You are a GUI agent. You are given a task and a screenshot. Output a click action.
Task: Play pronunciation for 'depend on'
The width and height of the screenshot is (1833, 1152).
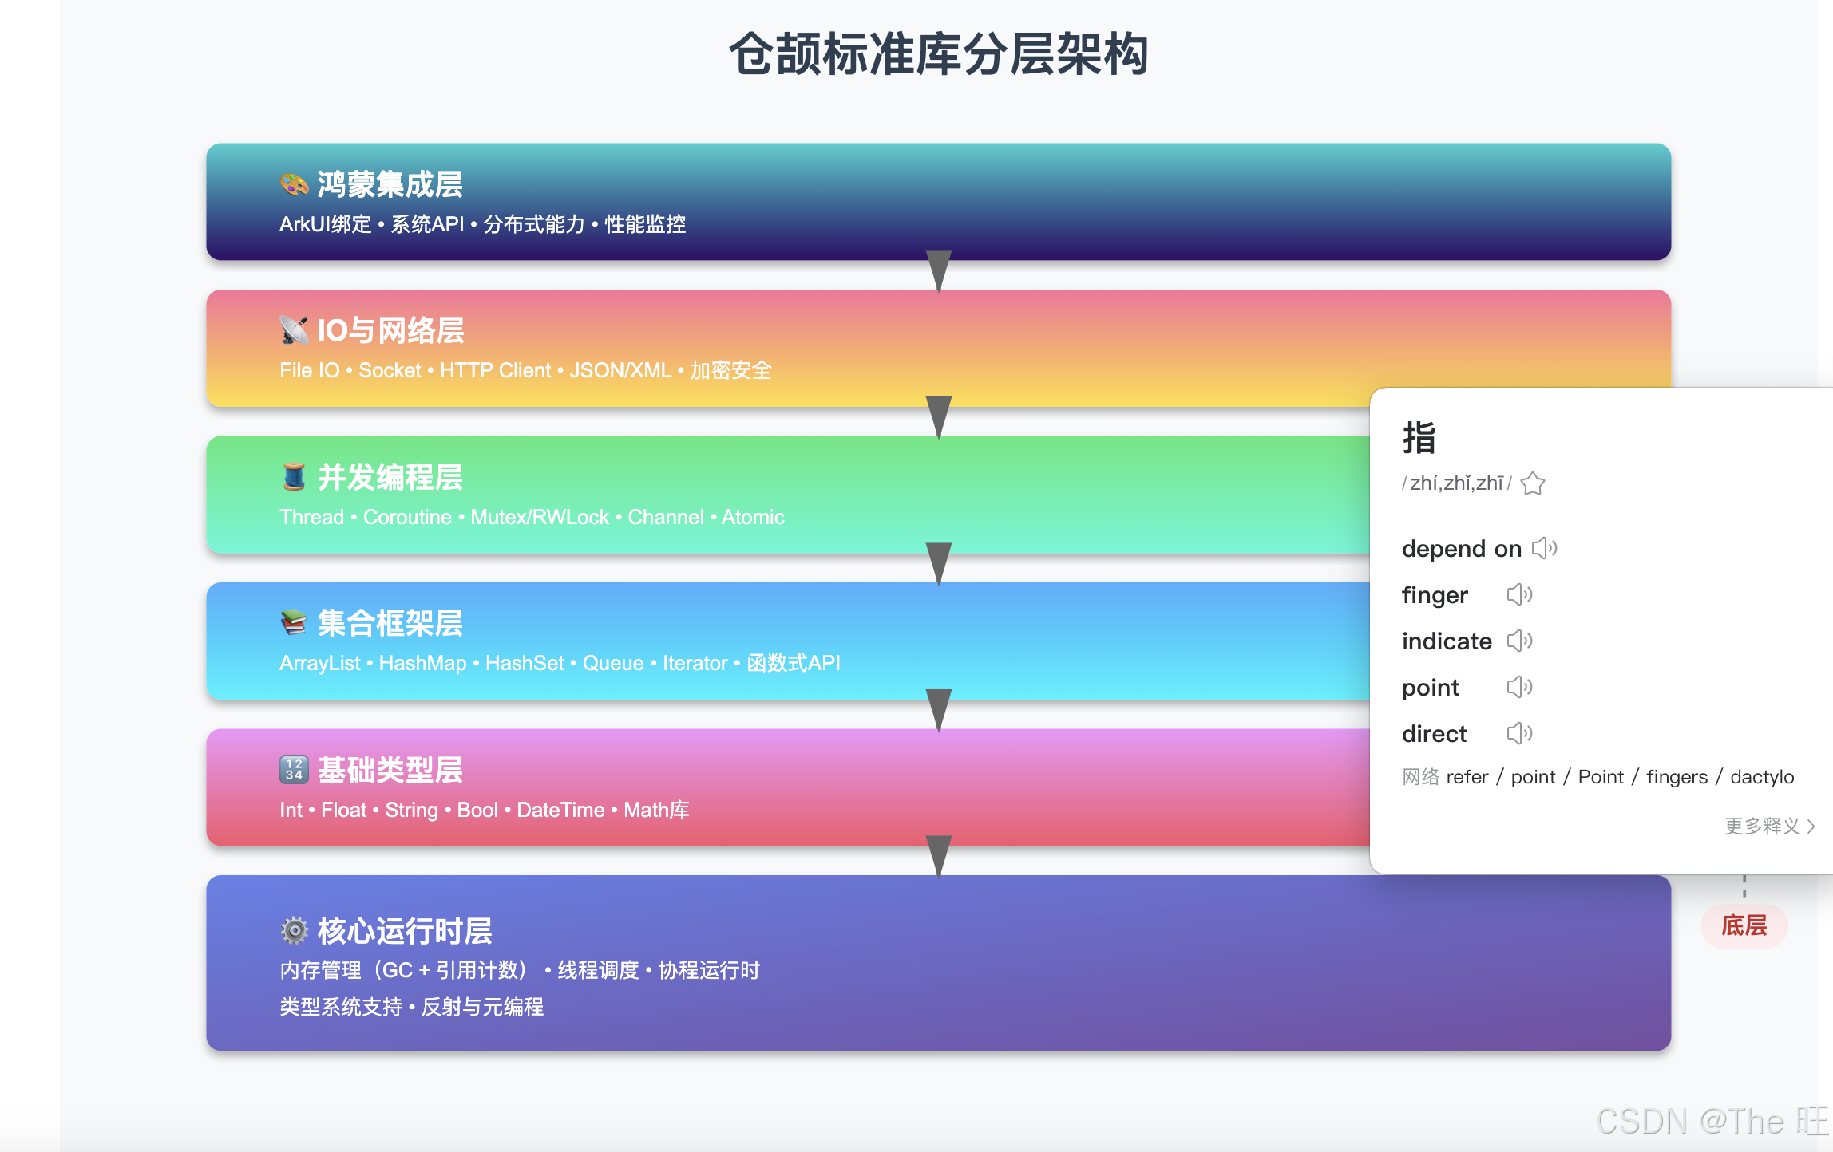point(1544,548)
